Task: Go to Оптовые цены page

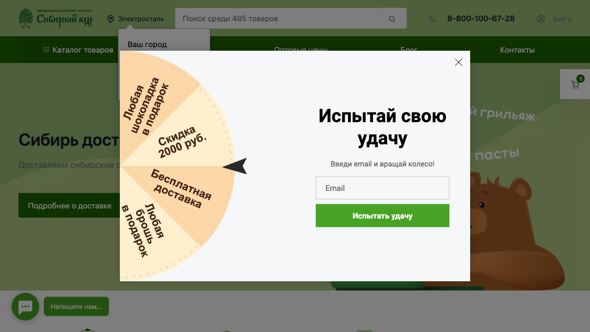Action: 301,49
